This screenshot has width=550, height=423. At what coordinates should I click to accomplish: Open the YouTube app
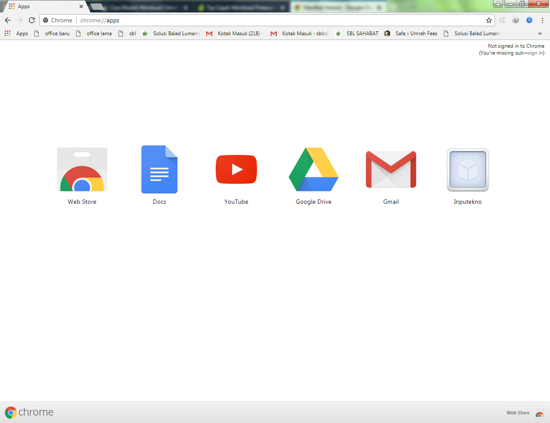coord(236,169)
